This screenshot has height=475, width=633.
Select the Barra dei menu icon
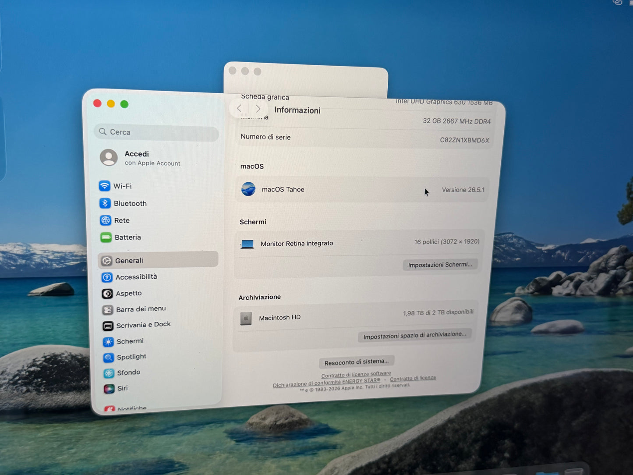pos(107,310)
